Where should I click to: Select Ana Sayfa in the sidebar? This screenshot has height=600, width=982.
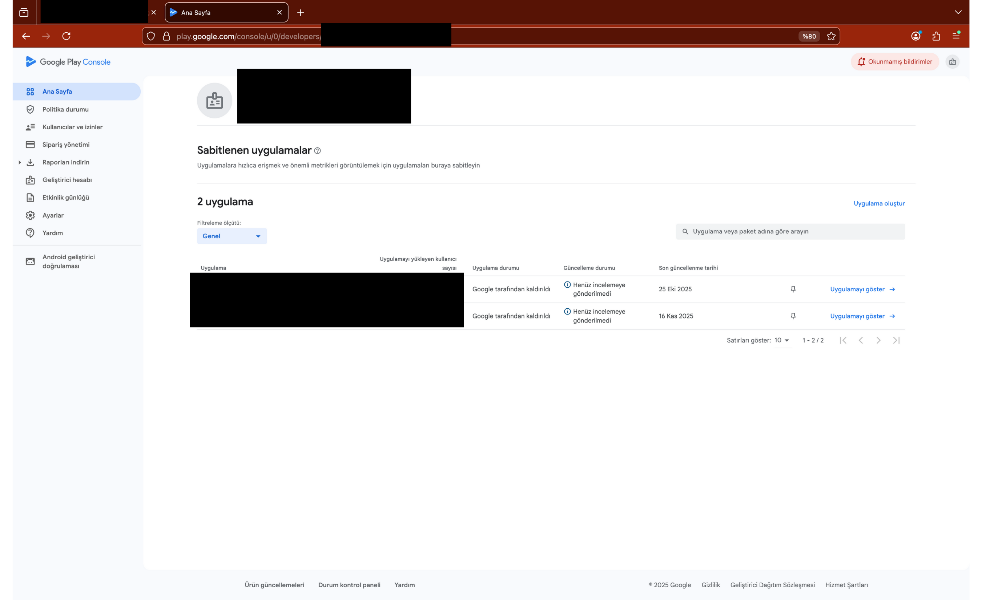(x=77, y=92)
